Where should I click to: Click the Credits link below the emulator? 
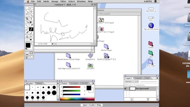(92, 105)
